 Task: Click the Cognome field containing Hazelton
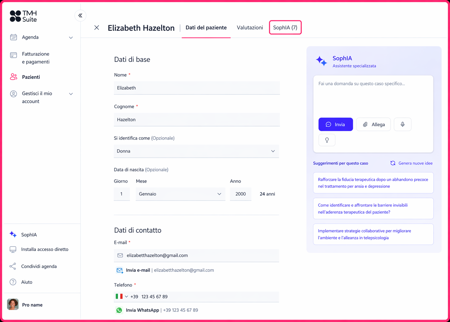[197, 120]
